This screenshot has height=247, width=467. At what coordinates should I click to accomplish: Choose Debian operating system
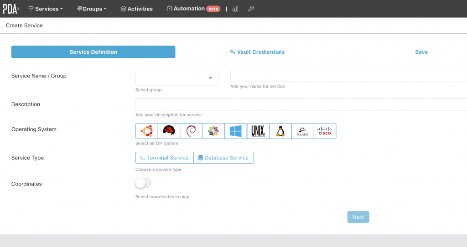(191, 131)
